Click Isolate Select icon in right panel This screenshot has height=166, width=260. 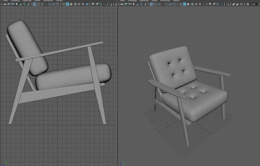coord(228,4)
